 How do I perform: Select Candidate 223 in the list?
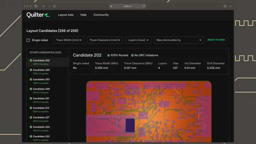(48, 138)
